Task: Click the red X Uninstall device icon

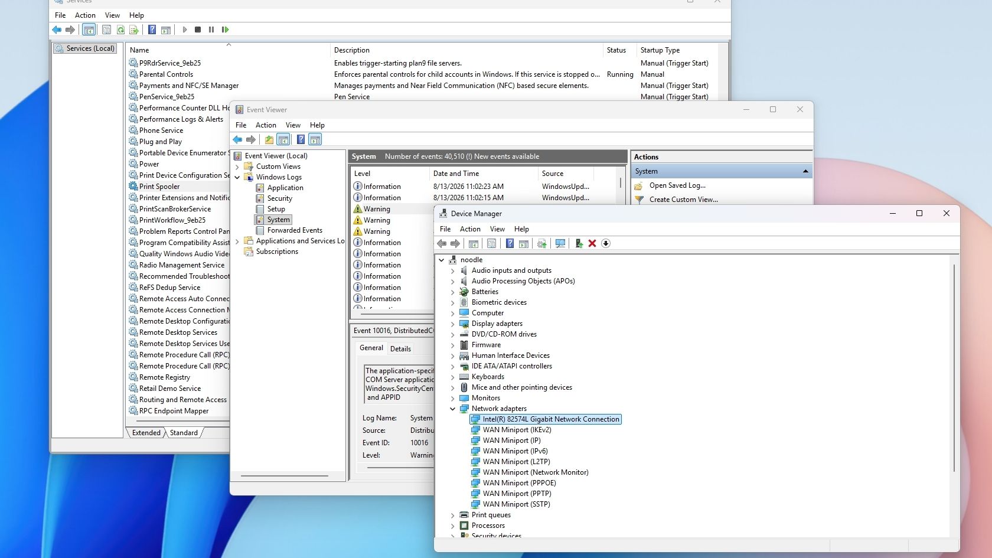Action: [x=592, y=243]
